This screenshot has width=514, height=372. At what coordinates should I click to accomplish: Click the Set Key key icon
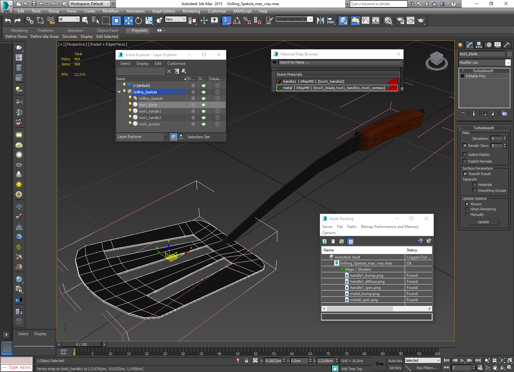(x=379, y=364)
